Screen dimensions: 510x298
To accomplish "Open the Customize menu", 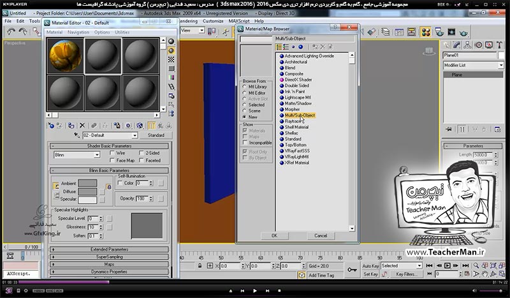I will (213, 21).
